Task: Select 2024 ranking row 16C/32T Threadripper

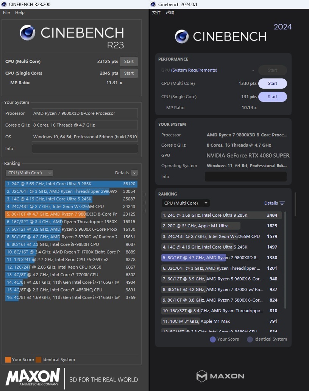Action: 222,310
